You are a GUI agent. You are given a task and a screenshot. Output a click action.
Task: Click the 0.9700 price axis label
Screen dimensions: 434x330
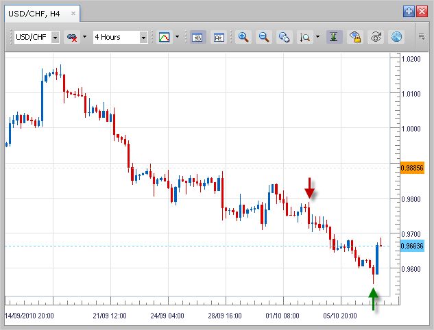coord(411,234)
